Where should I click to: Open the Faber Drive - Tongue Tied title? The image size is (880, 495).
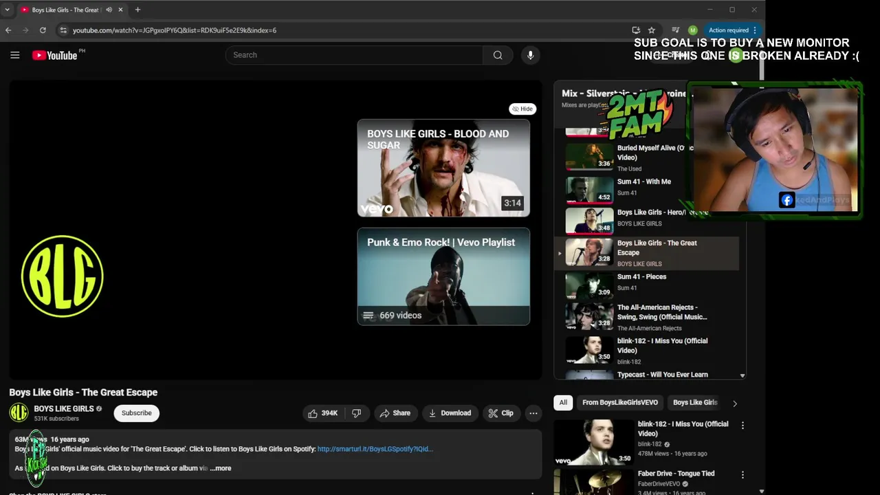[x=676, y=474]
